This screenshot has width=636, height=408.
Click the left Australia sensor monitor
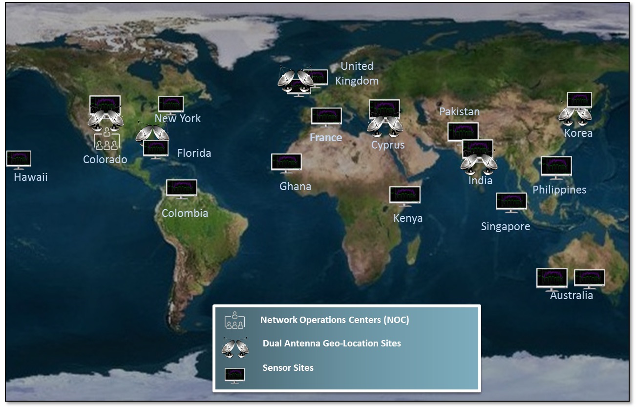(551, 279)
